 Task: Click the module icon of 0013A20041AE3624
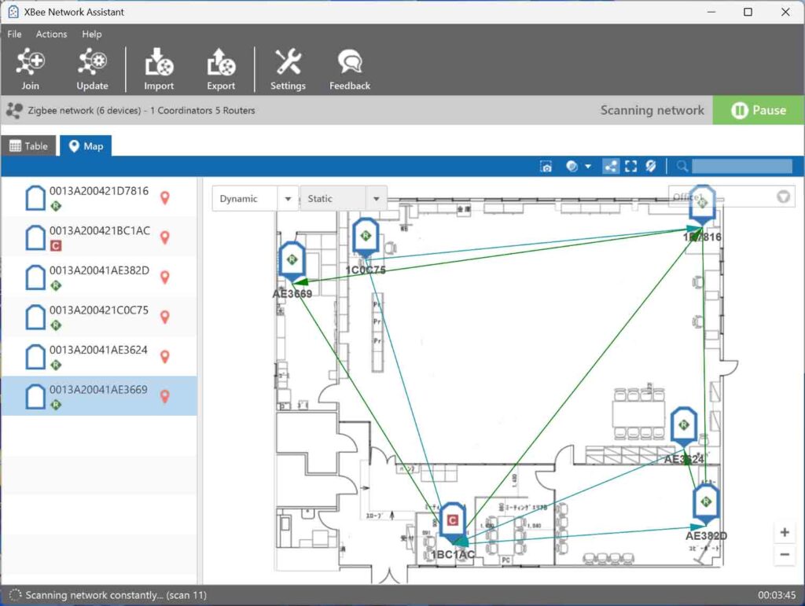[35, 357]
